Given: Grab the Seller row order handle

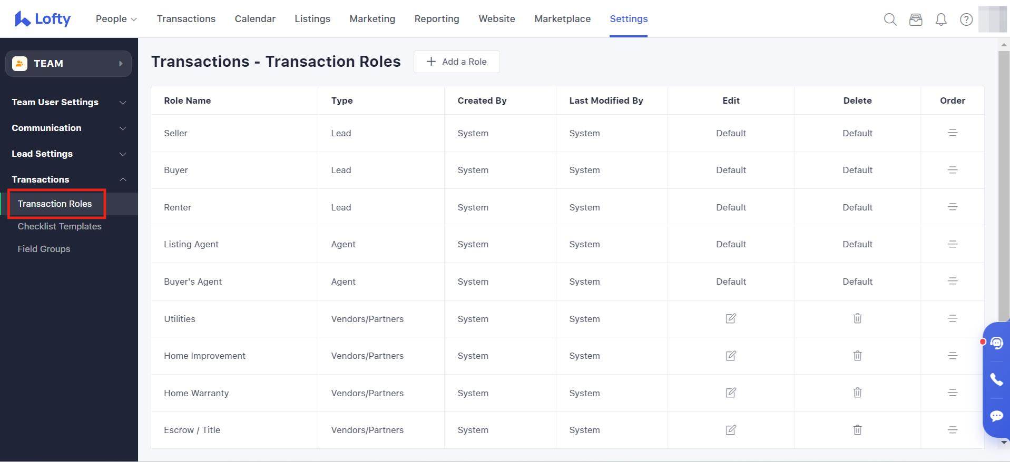Looking at the screenshot, I should point(952,133).
